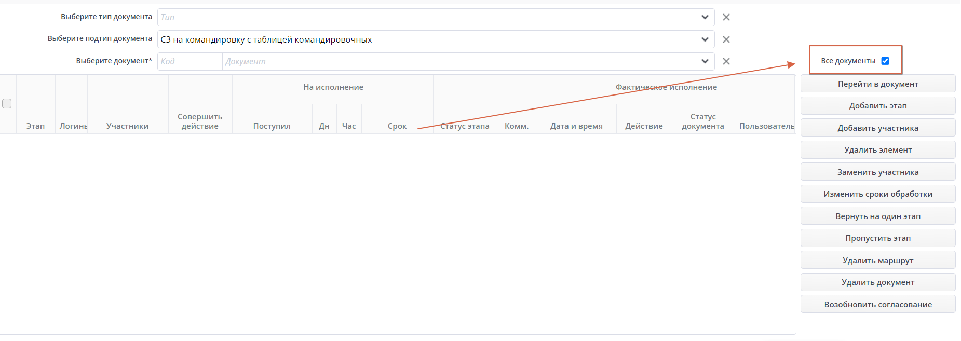Click the 'Заменить участника' button
The width and height of the screenshot is (961, 341).
[x=878, y=172]
